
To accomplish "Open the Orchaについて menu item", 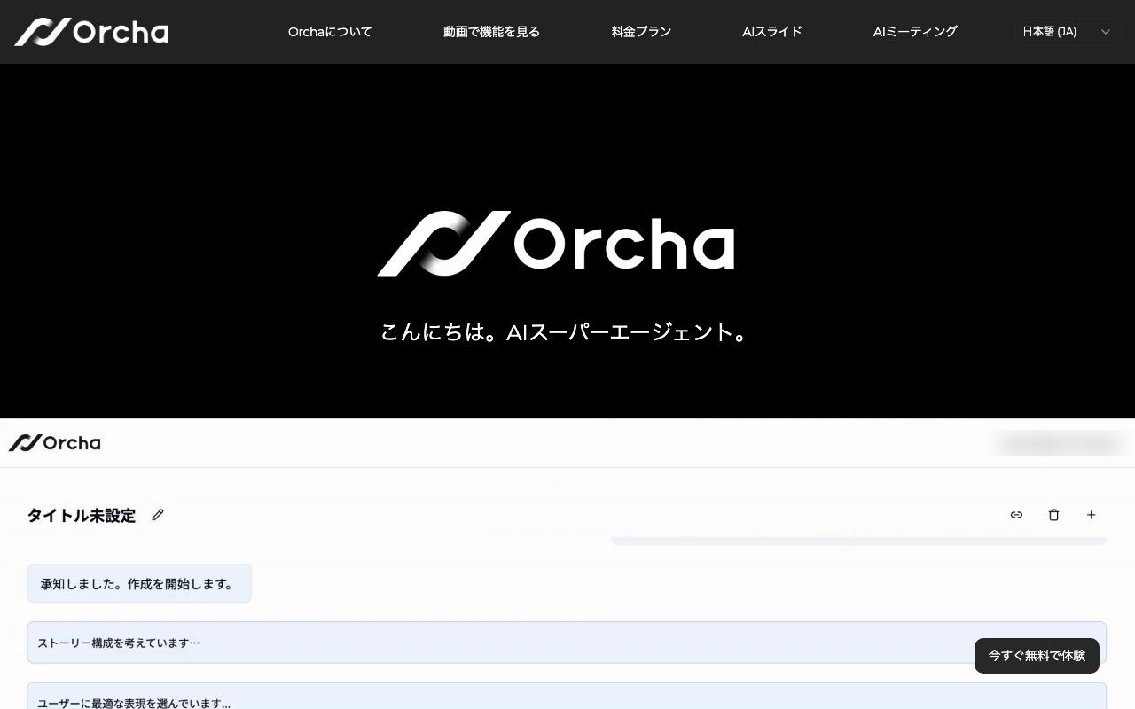I will click(x=330, y=32).
